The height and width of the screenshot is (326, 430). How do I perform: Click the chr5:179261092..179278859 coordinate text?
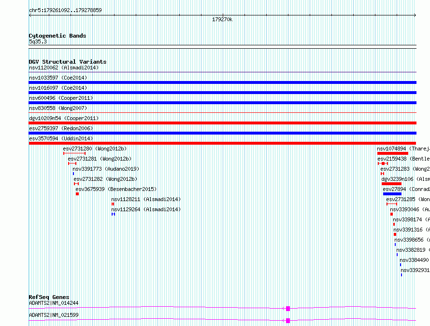click(x=65, y=10)
